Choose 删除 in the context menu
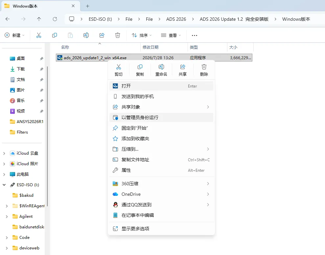The height and width of the screenshot is (255, 325). (x=204, y=70)
